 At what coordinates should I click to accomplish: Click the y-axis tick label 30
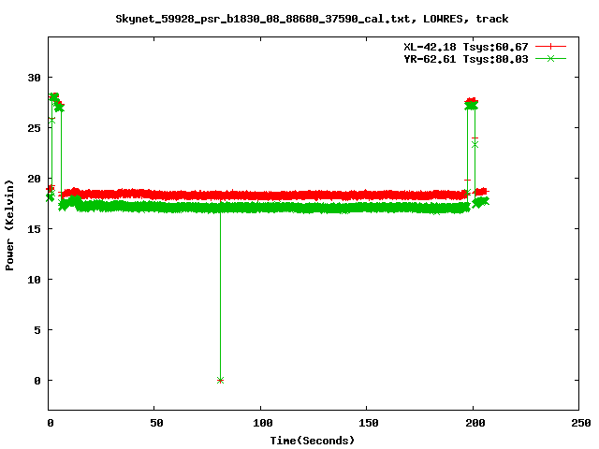coord(34,78)
